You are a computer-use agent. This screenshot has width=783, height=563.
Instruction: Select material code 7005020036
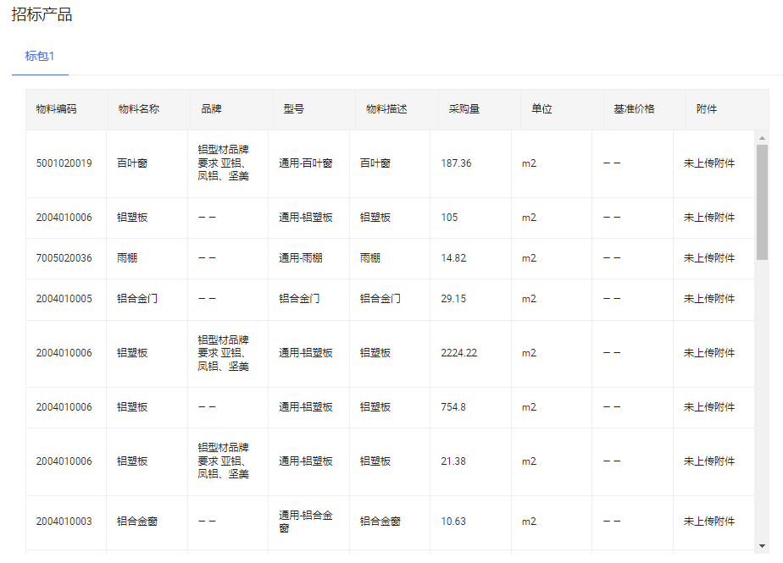point(64,258)
